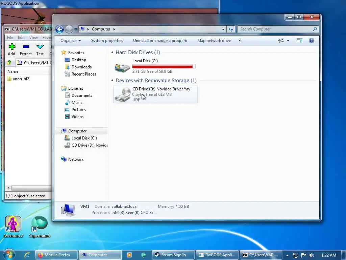Click the Forward arrow in the Computer window
The width and height of the screenshot is (346, 260).
pyautogui.click(x=69, y=29)
